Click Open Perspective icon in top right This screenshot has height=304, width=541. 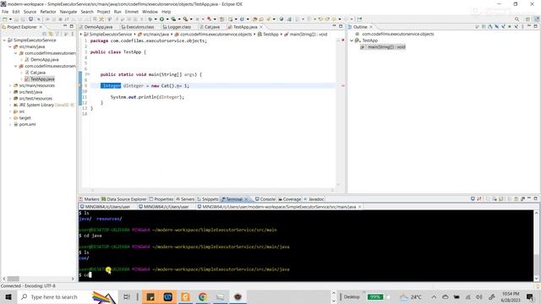click(527, 19)
